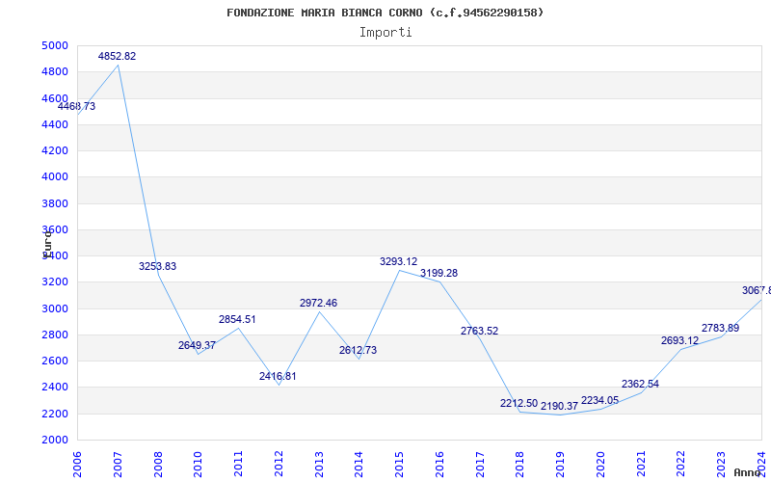Pick the value label '2763.52'
The height and width of the screenshot is (482, 771).
pos(479,331)
